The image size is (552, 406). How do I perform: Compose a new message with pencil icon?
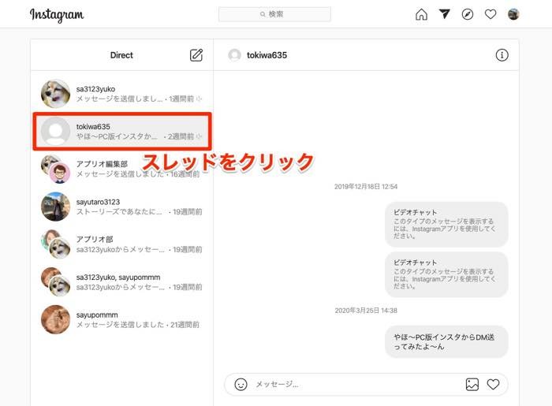tap(196, 55)
